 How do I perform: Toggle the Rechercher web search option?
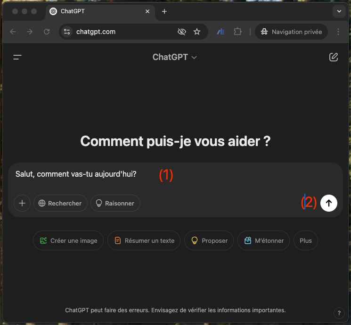coord(60,203)
